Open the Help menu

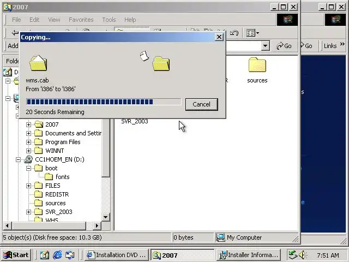[130, 20]
